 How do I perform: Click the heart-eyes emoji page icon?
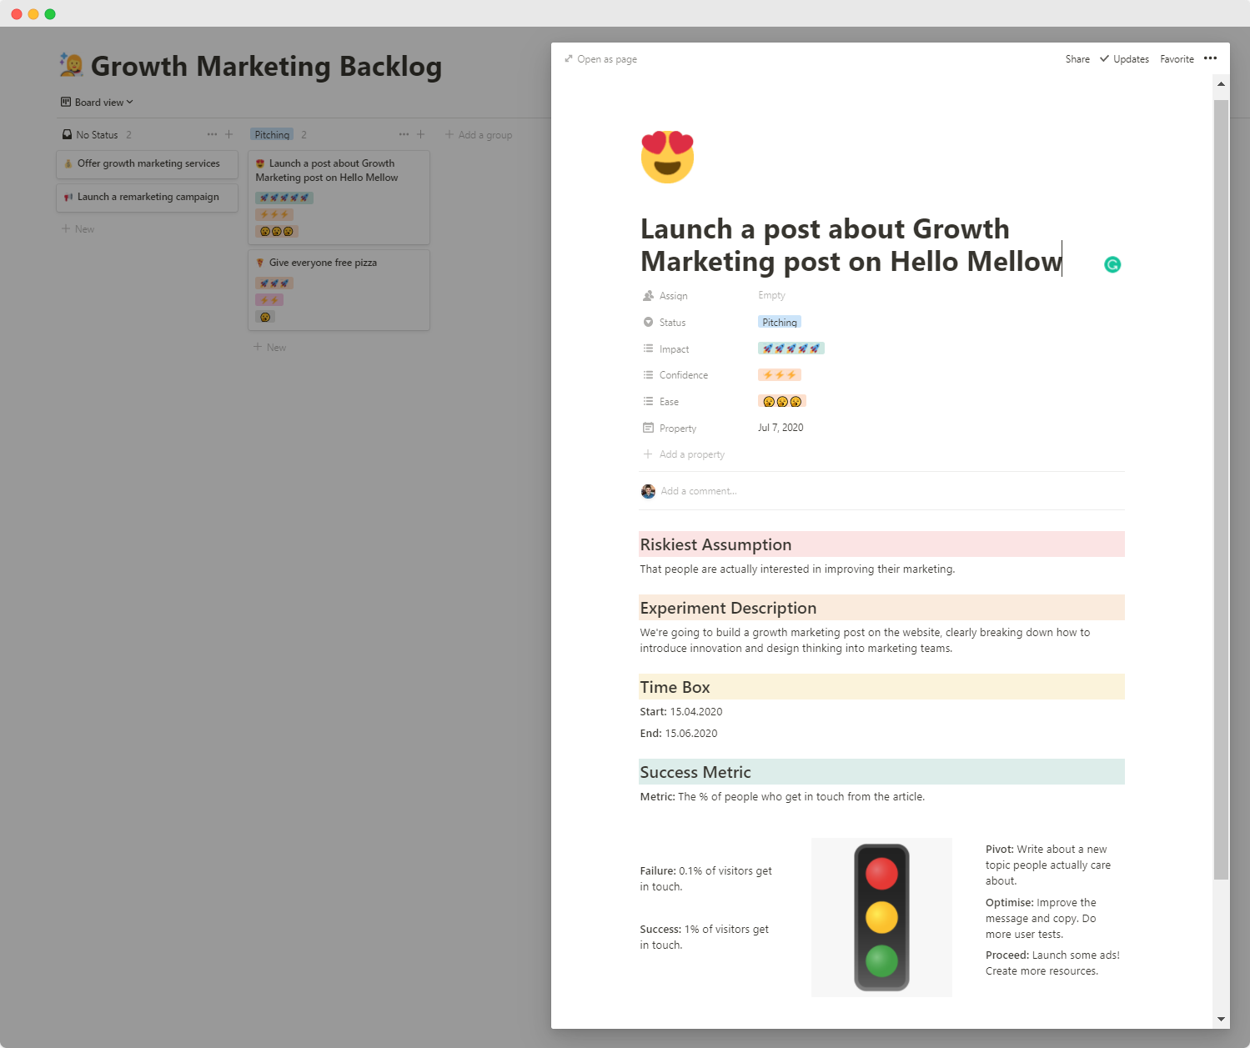click(667, 157)
